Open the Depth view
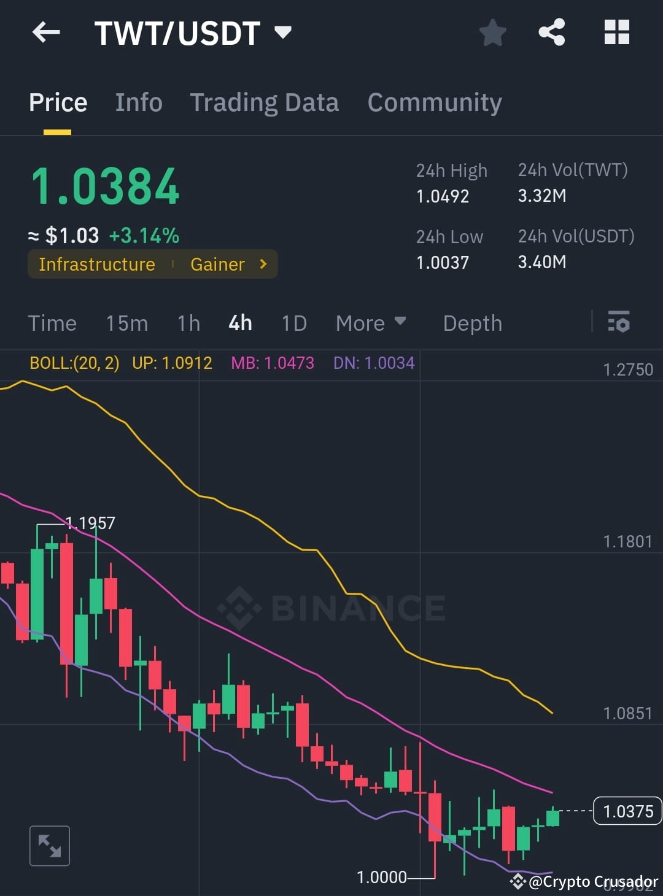This screenshot has width=663, height=896. 472,322
